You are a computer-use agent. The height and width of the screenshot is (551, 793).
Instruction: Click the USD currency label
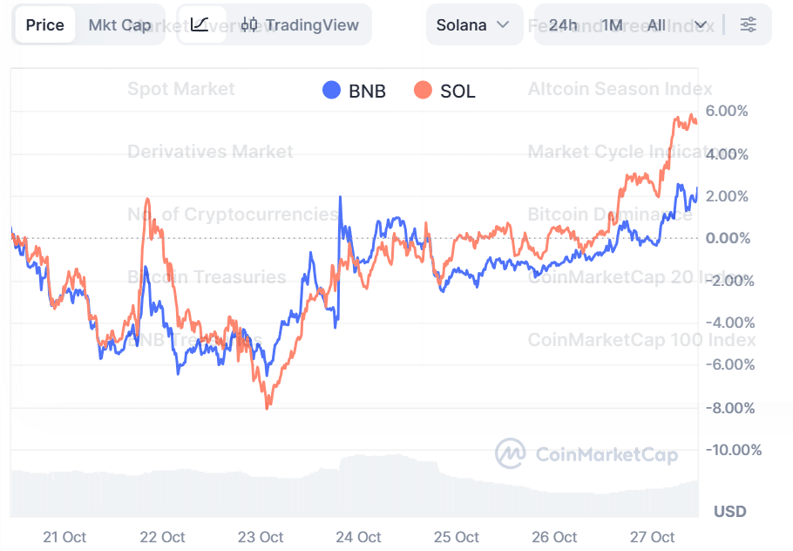tap(729, 511)
